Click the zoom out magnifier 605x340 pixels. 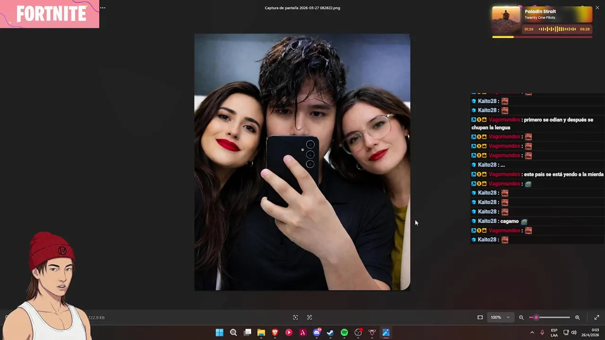pyautogui.click(x=521, y=317)
